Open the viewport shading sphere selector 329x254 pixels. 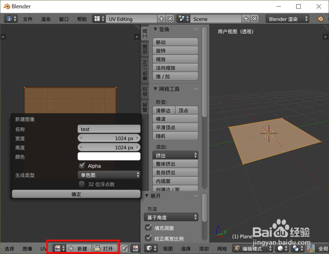coord(282,248)
